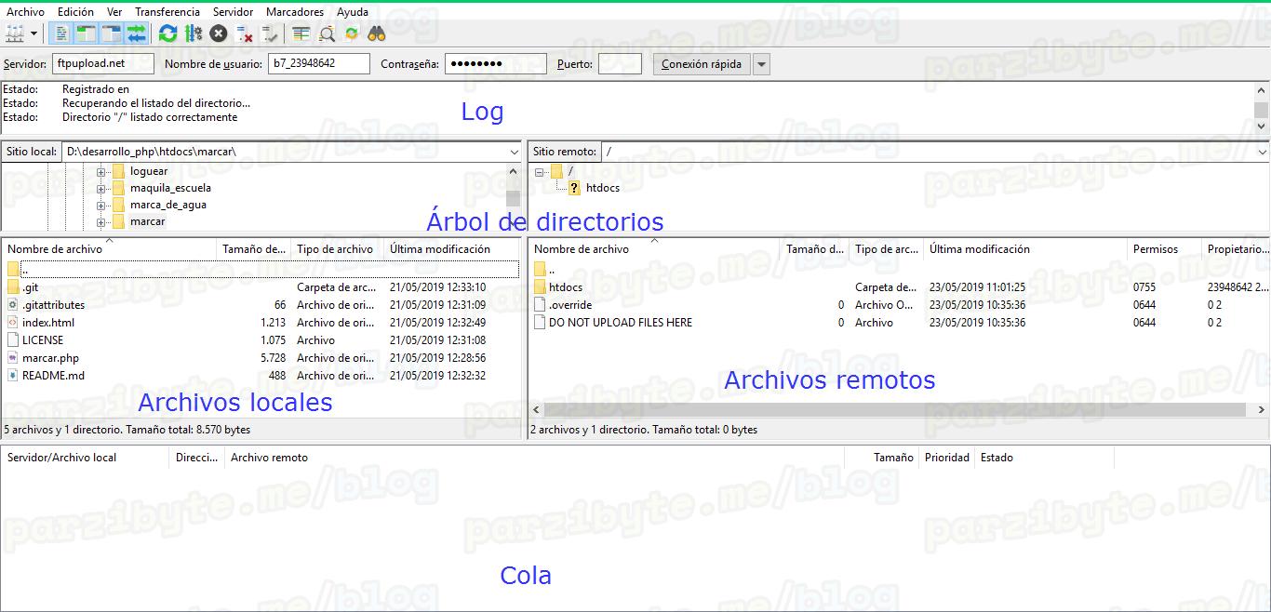Open the Site Manager icon
Image resolution: width=1271 pixels, height=612 pixels.
[x=15, y=33]
